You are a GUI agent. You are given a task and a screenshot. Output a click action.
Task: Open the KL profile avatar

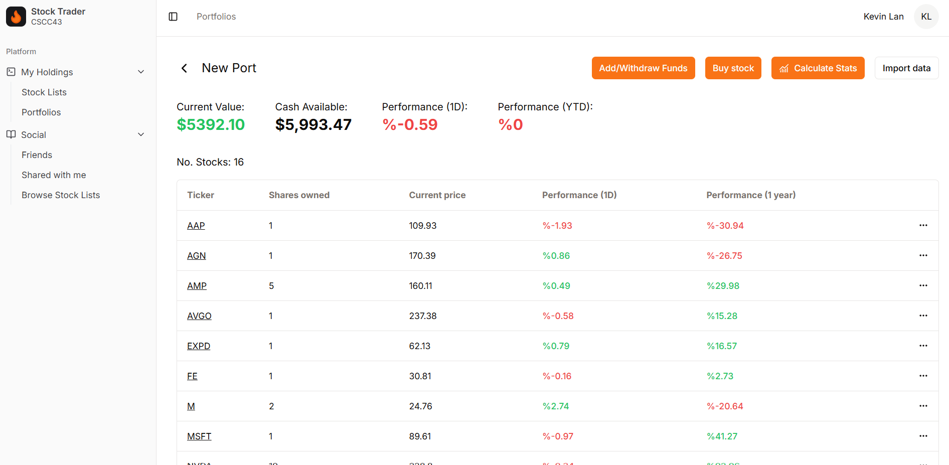[926, 16]
